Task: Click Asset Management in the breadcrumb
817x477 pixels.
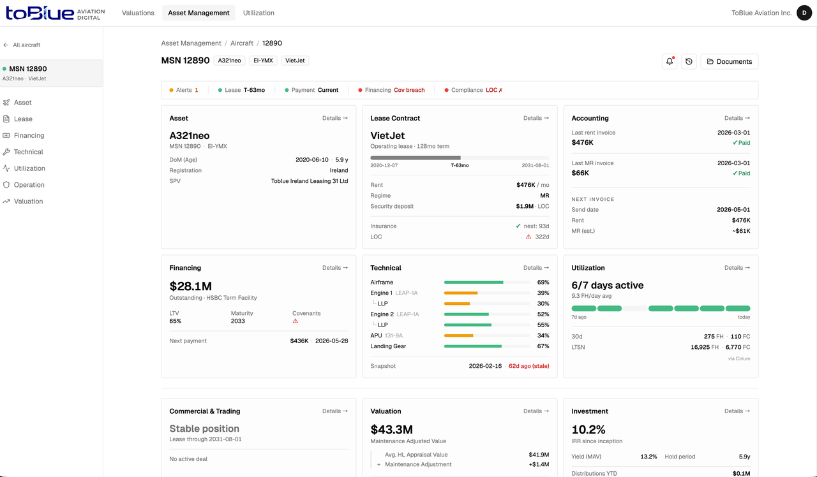Action: coord(191,43)
